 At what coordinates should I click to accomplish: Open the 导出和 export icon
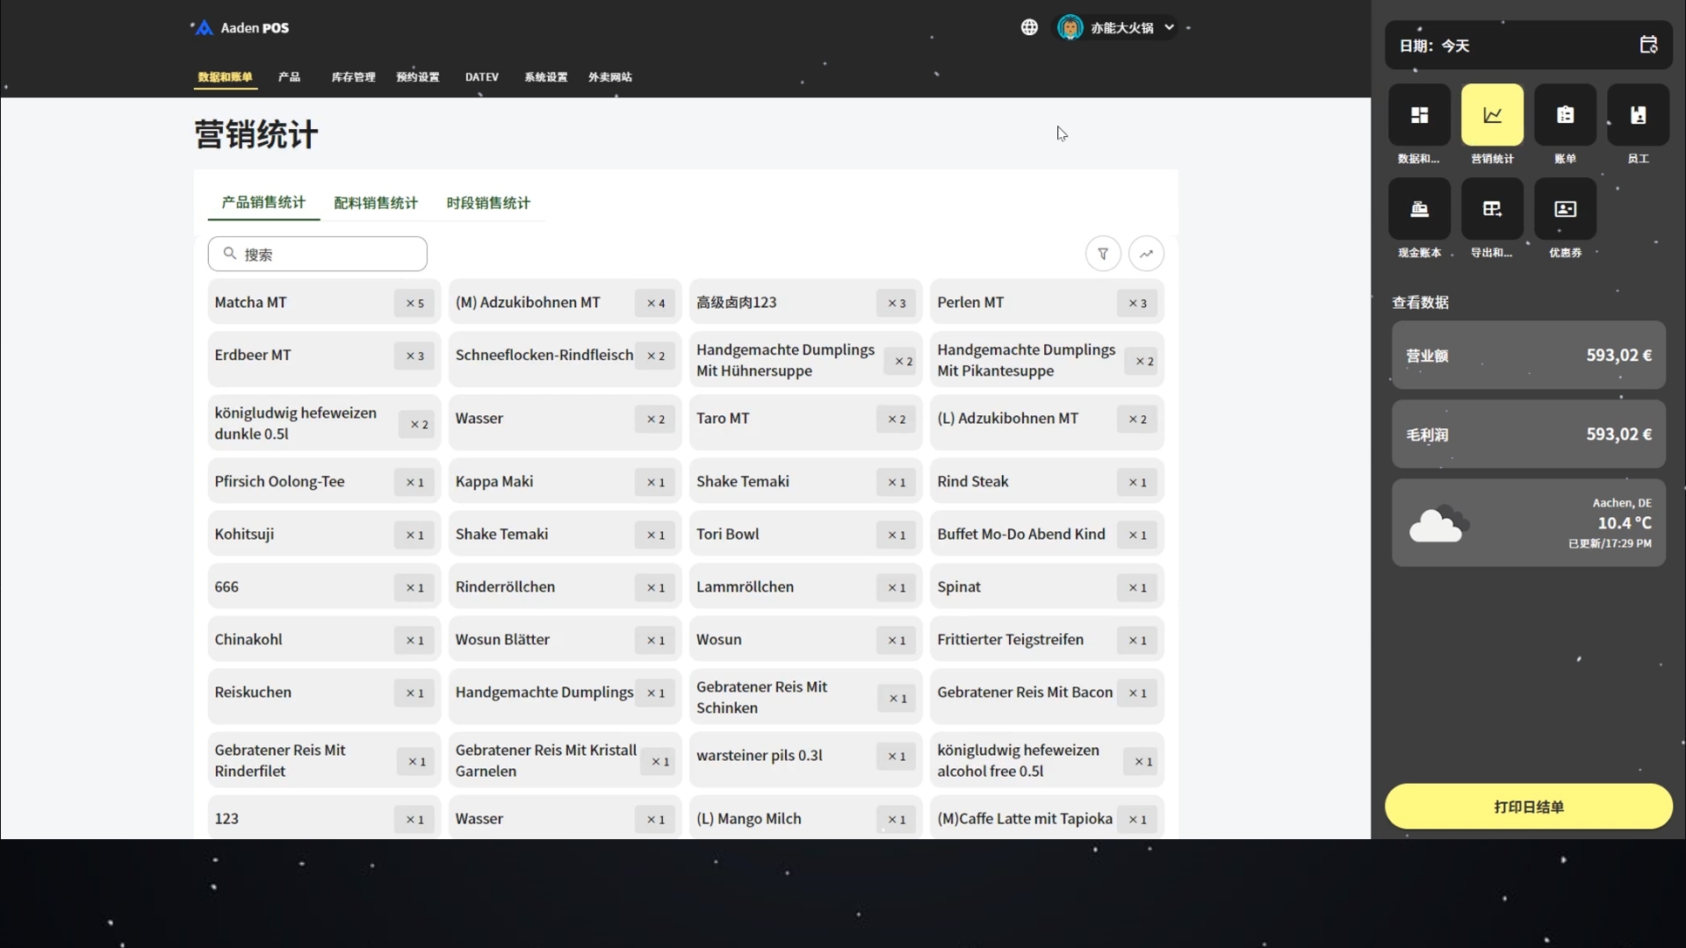click(1492, 209)
